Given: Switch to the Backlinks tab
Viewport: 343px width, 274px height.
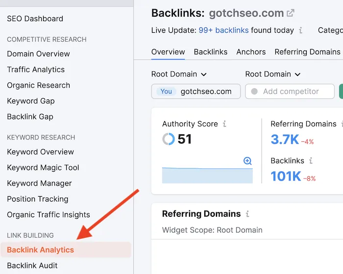Looking at the screenshot, I should pyautogui.click(x=210, y=52).
